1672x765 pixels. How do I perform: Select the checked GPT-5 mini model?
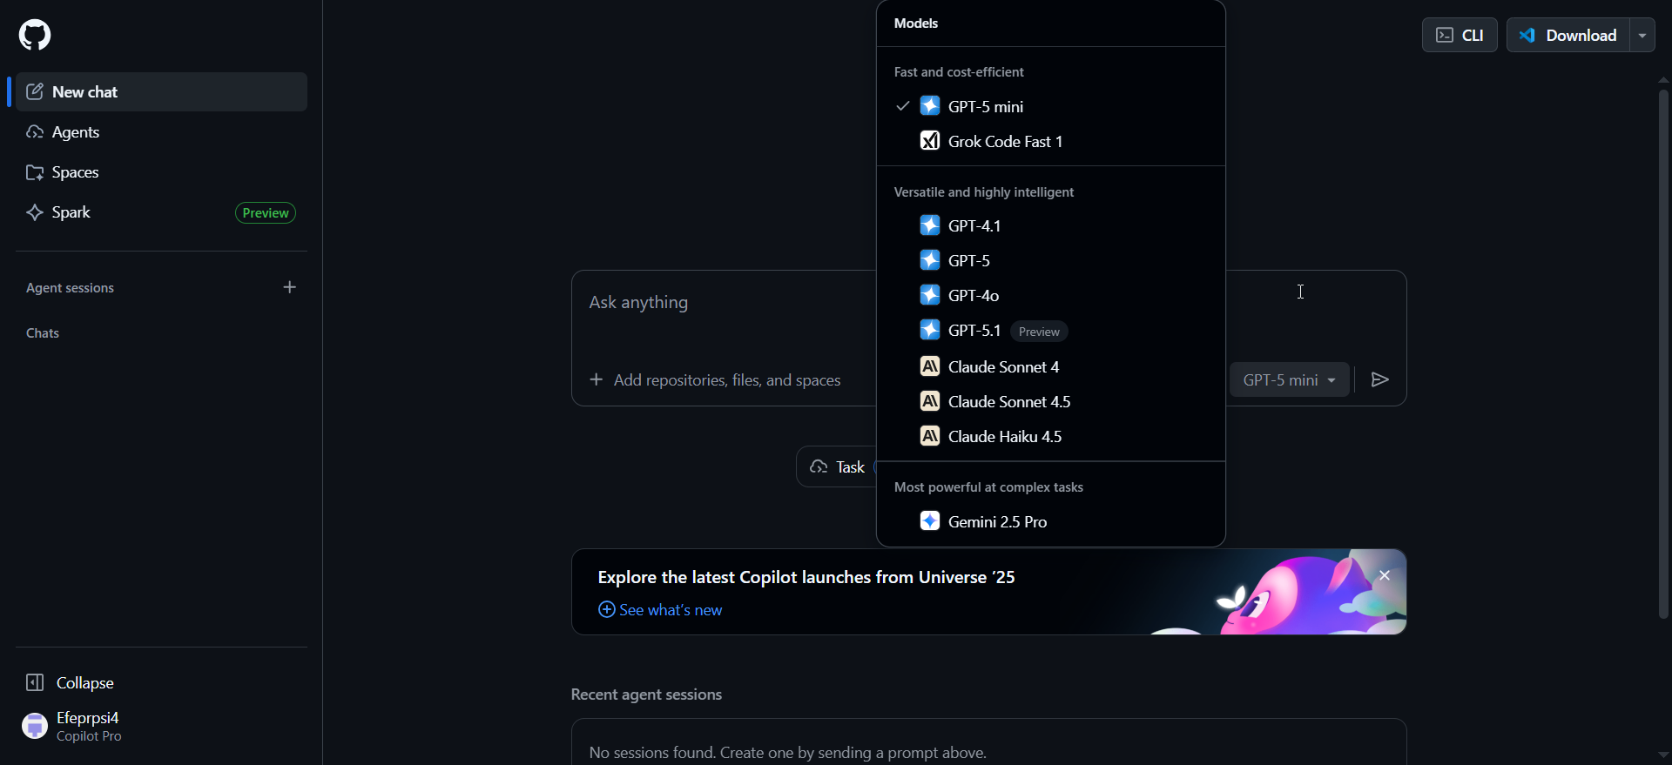point(985,106)
